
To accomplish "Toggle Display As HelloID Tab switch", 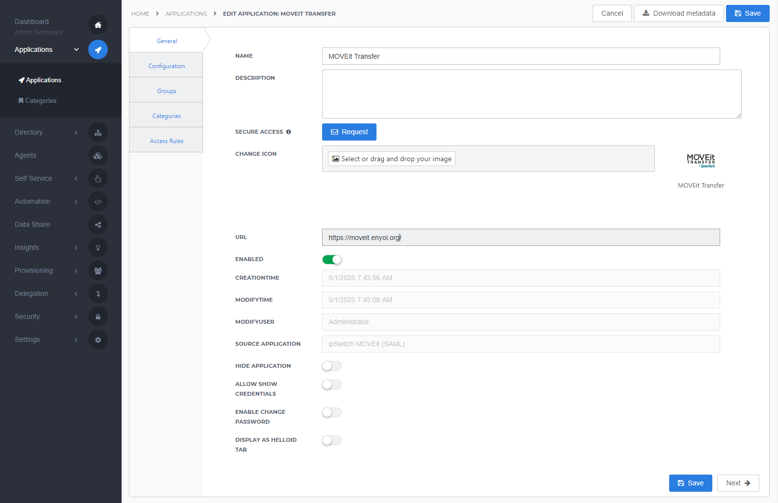I will pos(332,440).
